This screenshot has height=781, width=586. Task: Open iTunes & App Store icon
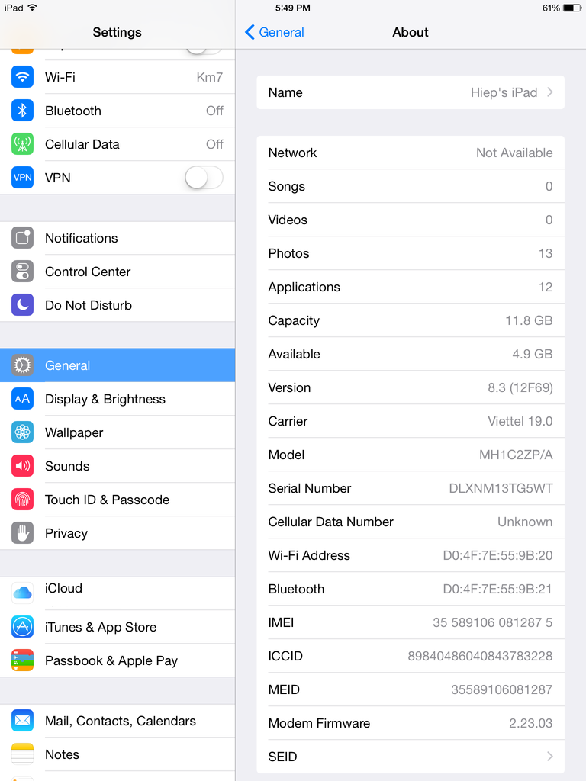22,627
